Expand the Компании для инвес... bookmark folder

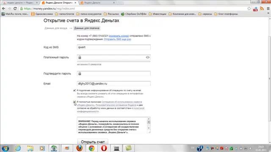click(182, 14)
